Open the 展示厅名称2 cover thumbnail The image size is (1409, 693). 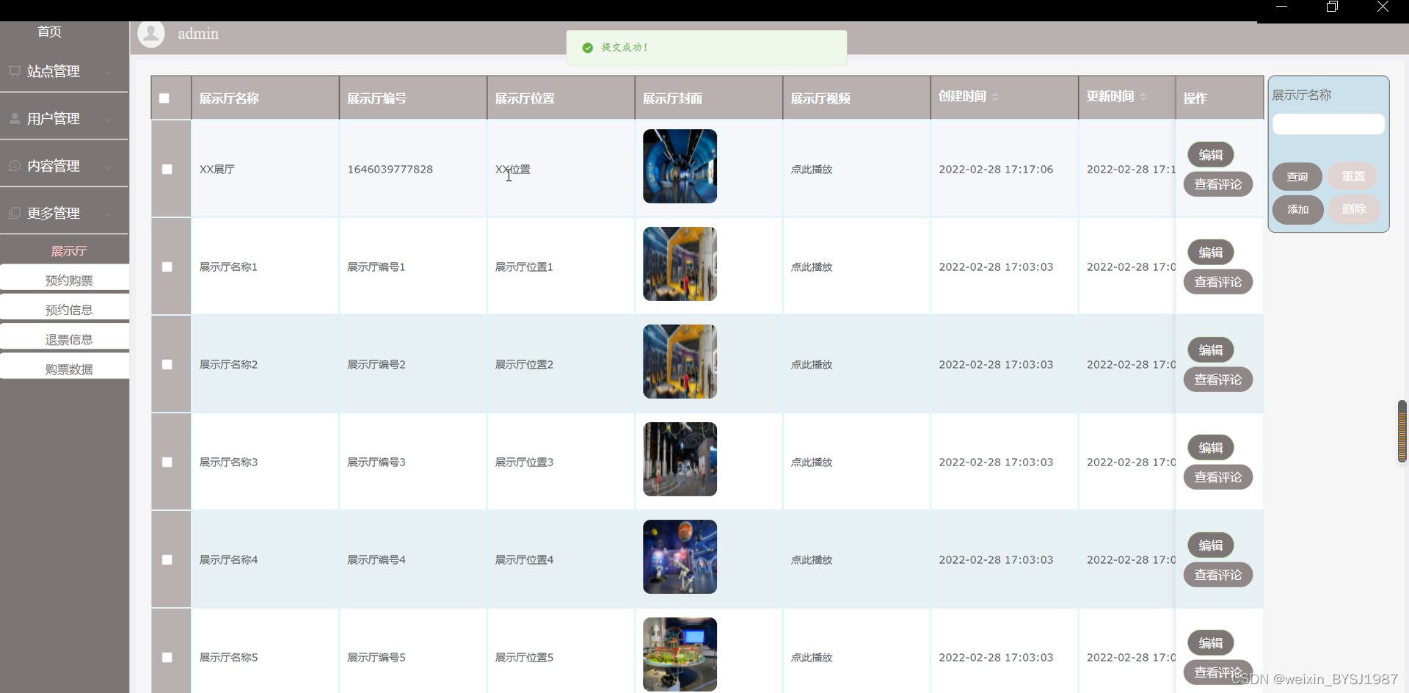point(680,361)
